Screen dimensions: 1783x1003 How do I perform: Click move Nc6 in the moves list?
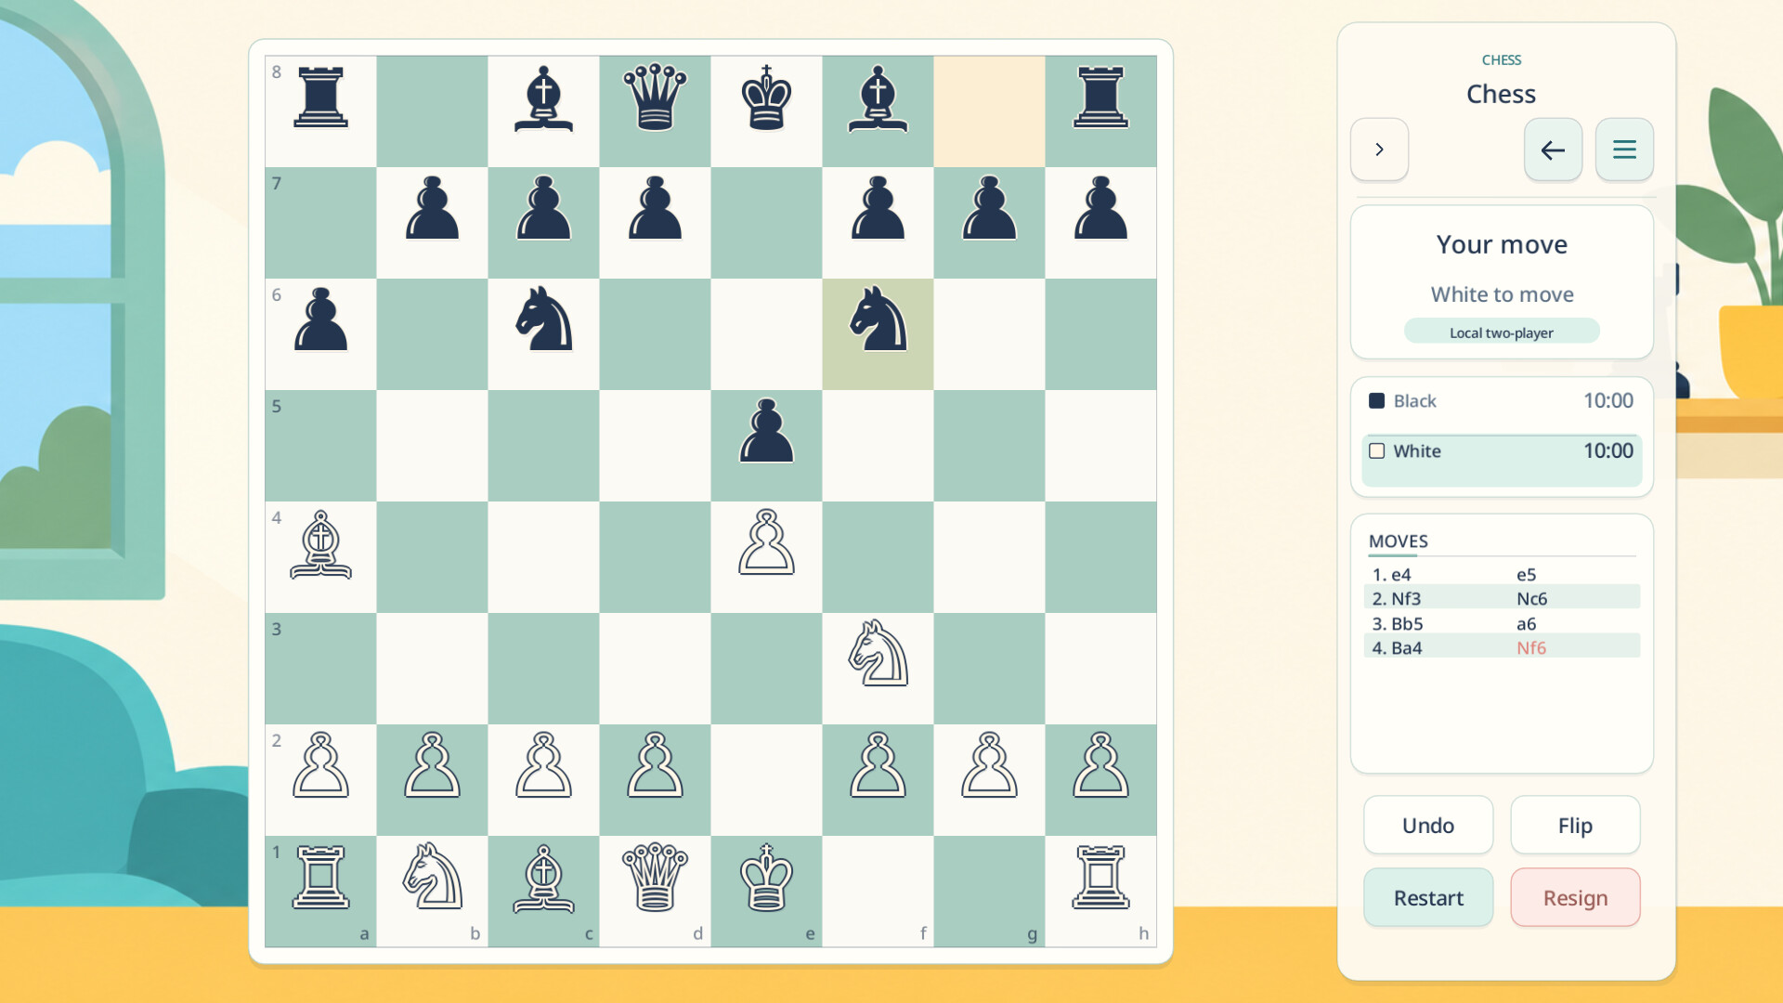[x=1531, y=599]
